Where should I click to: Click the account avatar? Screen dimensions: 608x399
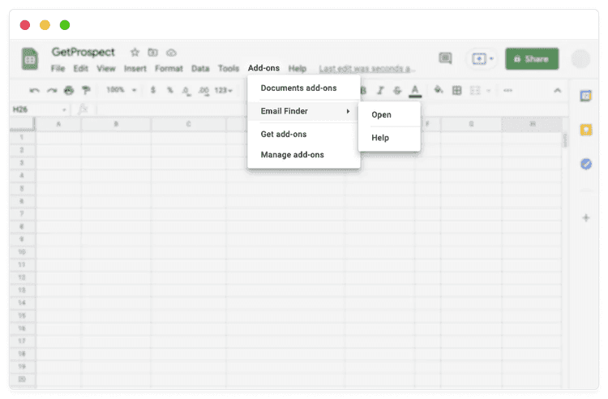[x=580, y=59]
